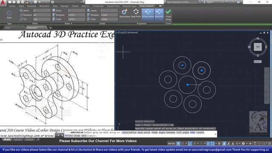The height and width of the screenshot is (153, 272).
Task: Toggle object snap tracking status icon
Action: pos(208,144)
